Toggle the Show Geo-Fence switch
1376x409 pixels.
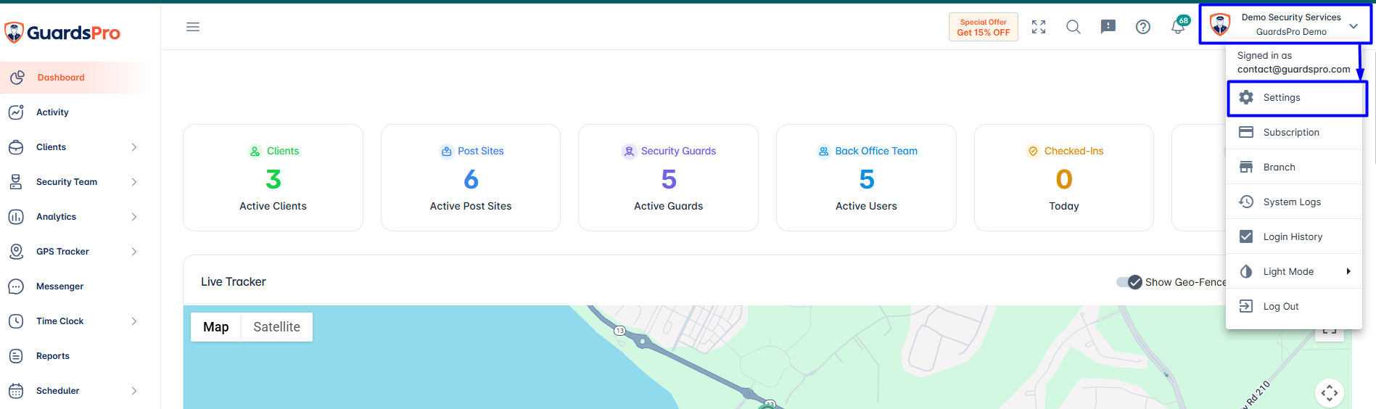point(1129,282)
